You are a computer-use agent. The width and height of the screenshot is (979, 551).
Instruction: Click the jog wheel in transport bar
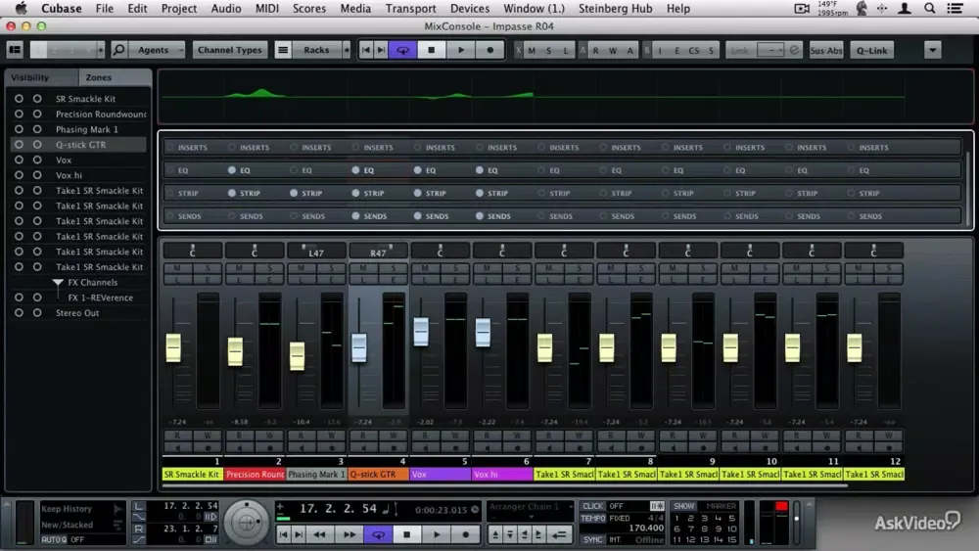tap(247, 523)
